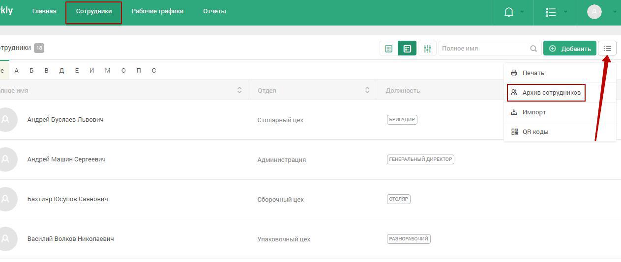Click the printer icon in menu

pos(514,73)
